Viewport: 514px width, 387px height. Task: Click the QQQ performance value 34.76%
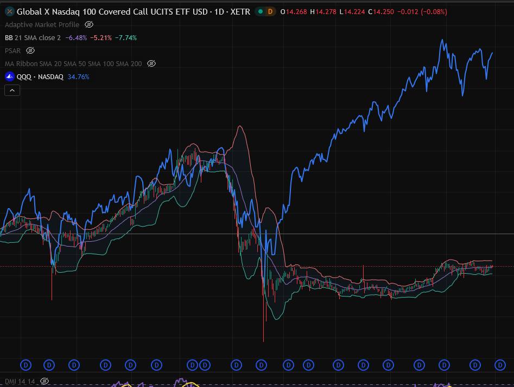[78, 76]
